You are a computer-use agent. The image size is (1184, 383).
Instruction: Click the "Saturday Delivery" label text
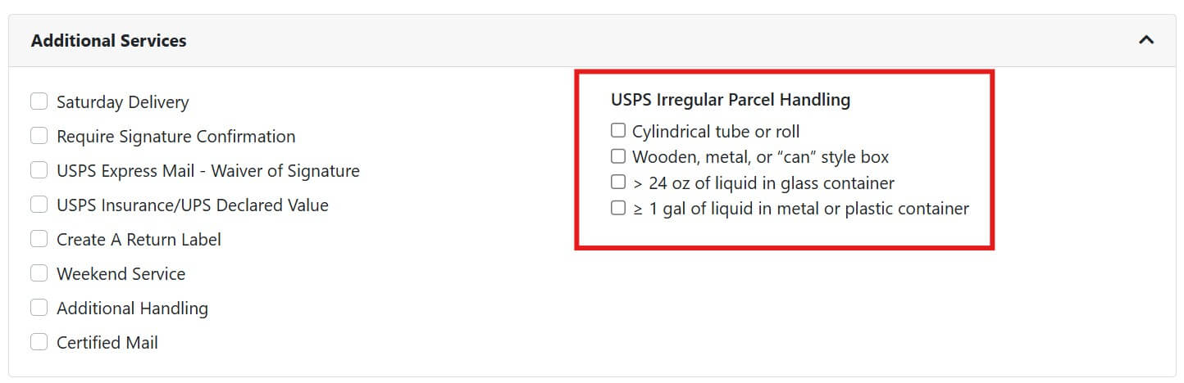122,102
